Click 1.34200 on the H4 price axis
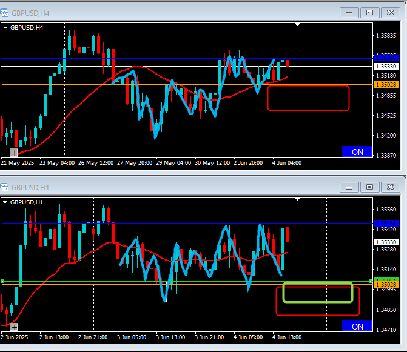The width and height of the screenshot is (407, 352). 386,135
